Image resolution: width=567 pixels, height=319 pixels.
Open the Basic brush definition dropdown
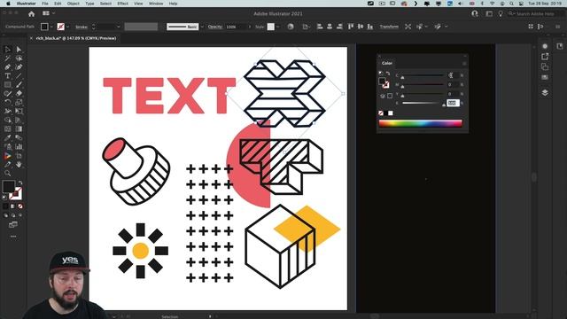pos(202,27)
